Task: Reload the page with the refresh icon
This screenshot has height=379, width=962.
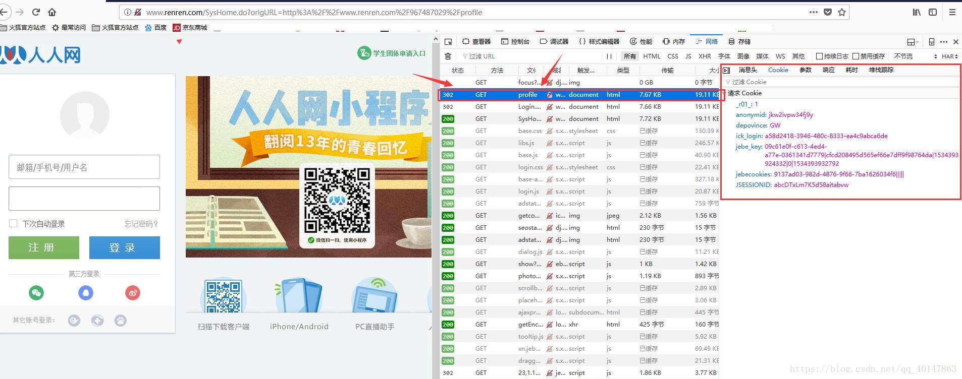Action: (36, 12)
